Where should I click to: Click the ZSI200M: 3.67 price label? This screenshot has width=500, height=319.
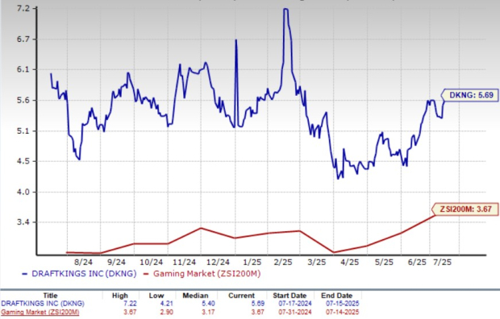pyautogui.click(x=465, y=209)
